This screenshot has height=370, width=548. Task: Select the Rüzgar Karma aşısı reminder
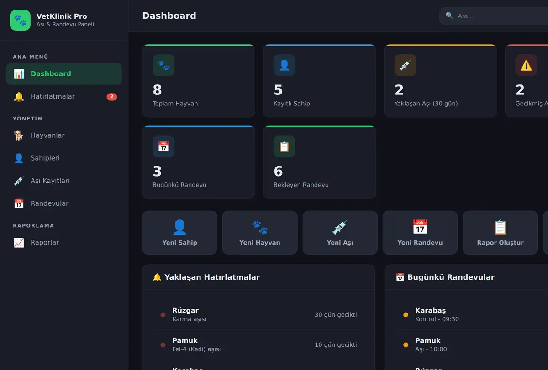click(x=258, y=315)
